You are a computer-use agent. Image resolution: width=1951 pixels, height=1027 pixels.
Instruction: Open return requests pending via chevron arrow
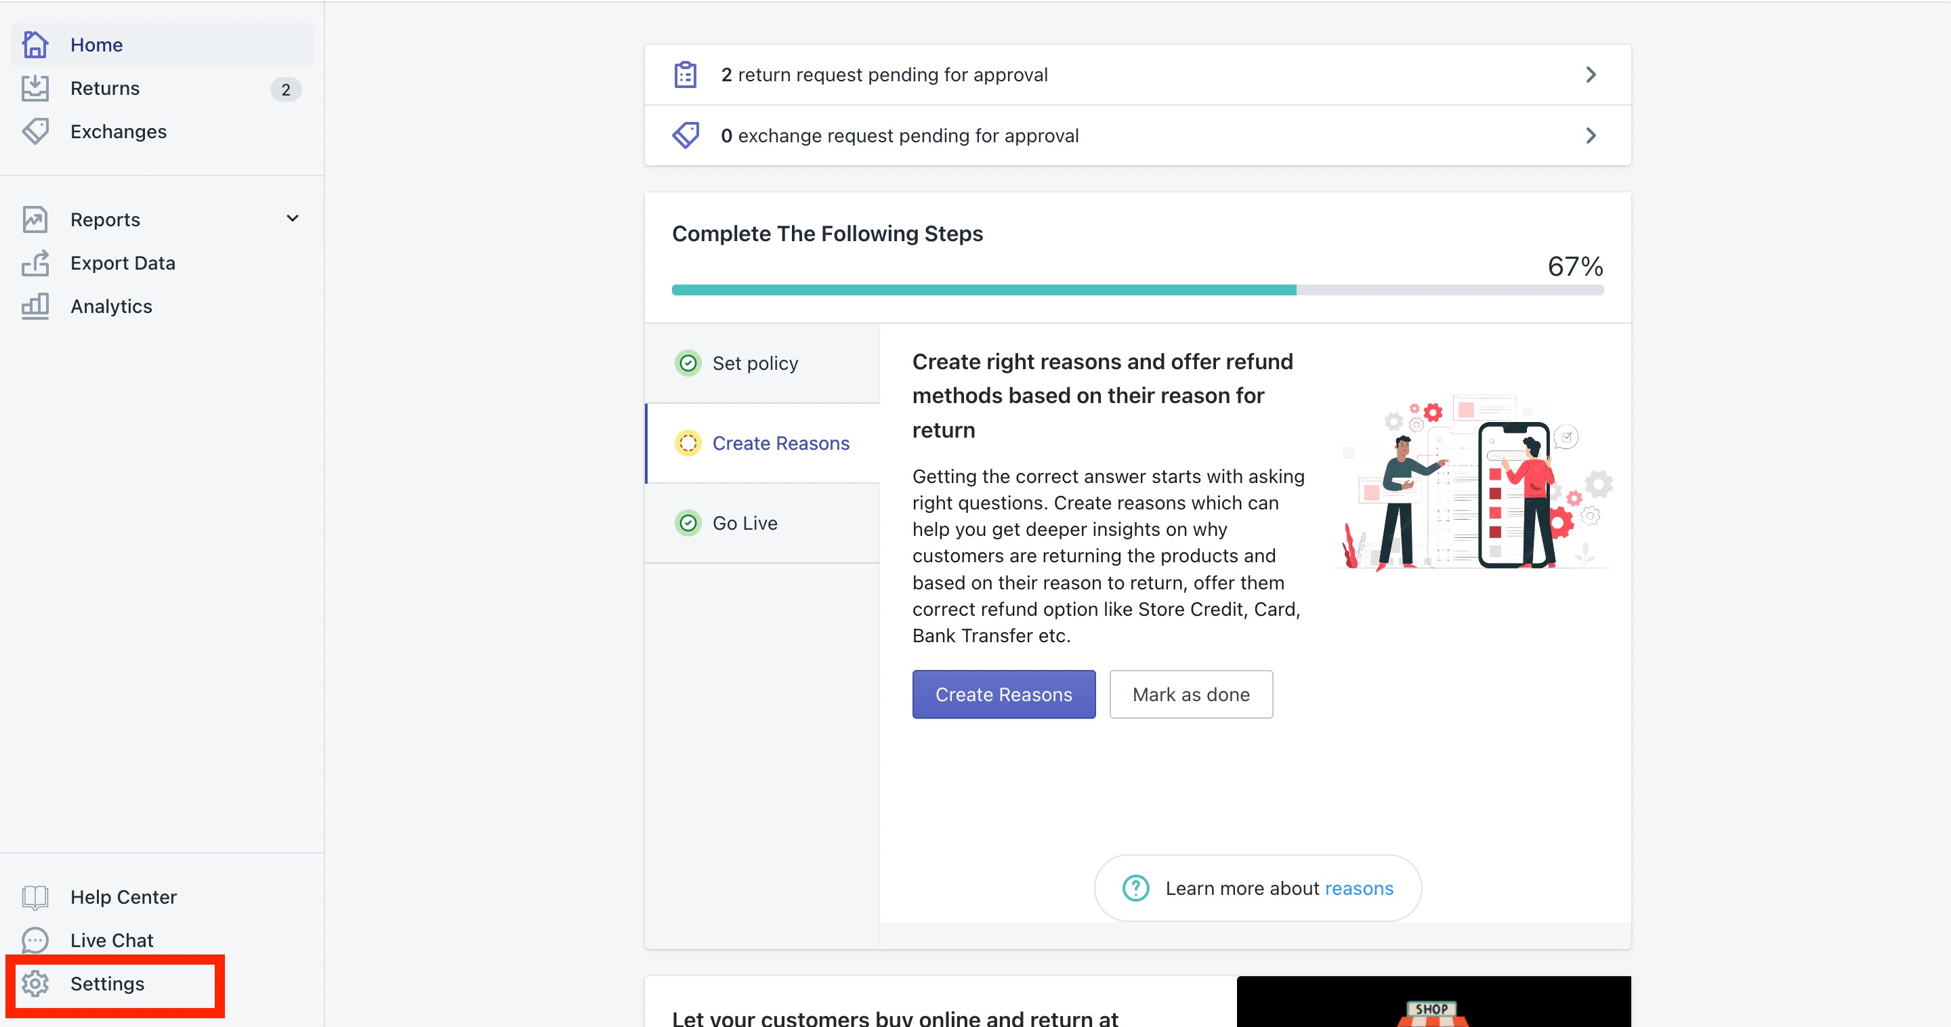1591,75
